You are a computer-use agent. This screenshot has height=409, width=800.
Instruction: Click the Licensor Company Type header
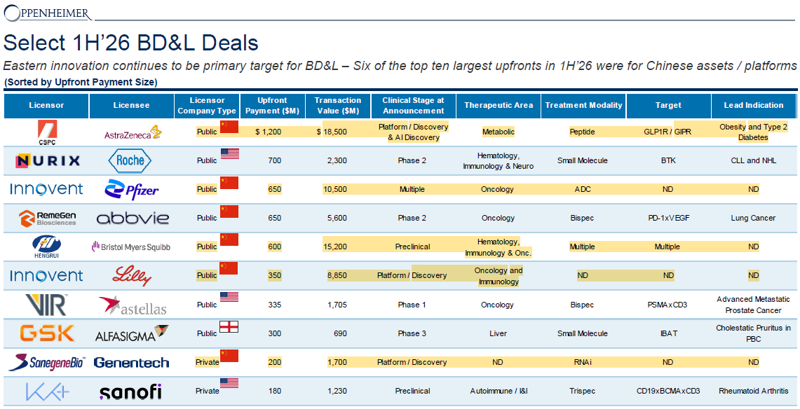pos(207,106)
